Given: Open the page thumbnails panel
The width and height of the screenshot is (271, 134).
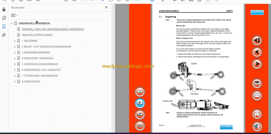Looking at the screenshot, I should pos(4,18).
